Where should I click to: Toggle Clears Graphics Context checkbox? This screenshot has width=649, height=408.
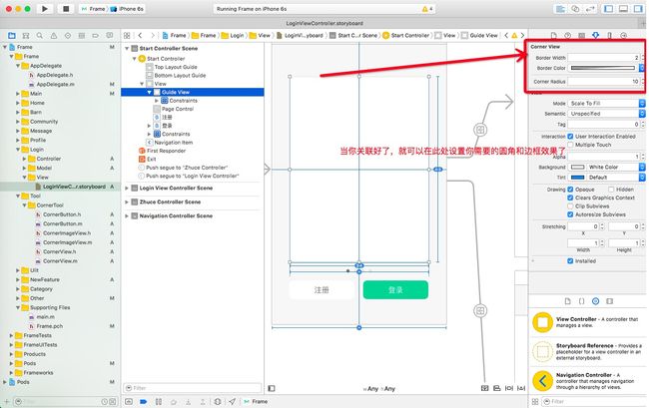(x=570, y=198)
